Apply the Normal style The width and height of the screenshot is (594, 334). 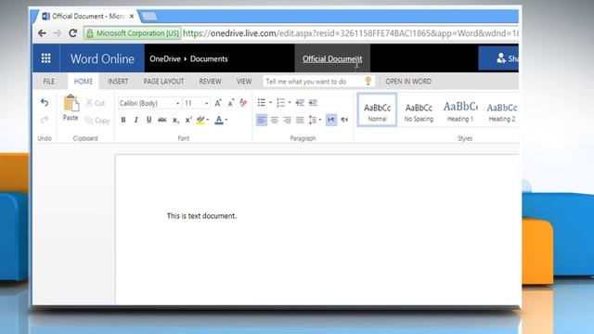(378, 110)
